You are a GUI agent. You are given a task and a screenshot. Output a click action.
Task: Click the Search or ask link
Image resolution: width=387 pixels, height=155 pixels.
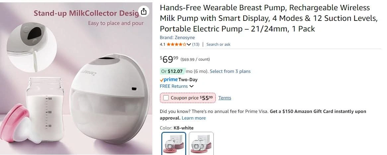tap(218, 44)
